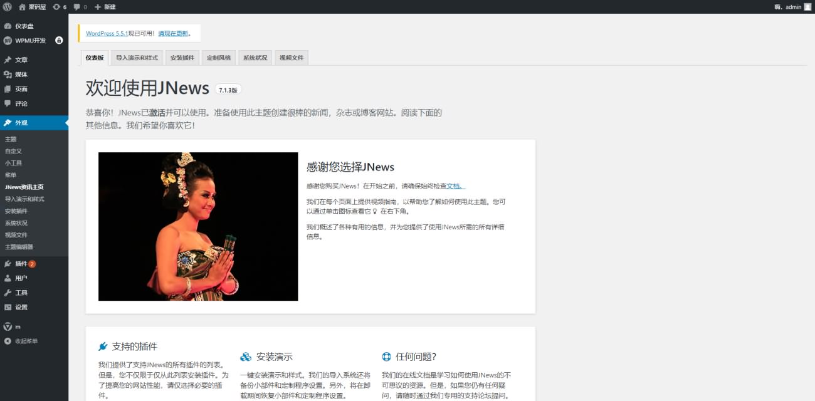Click the dancer photo in the welcome card
Image resolution: width=815 pixels, height=401 pixels.
coord(198,226)
